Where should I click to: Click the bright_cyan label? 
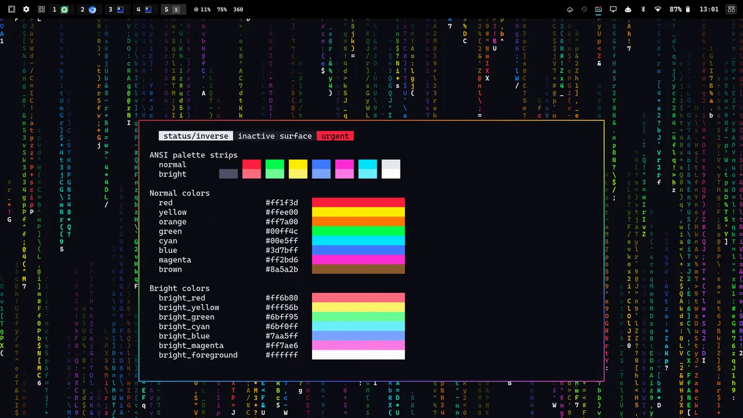click(185, 326)
